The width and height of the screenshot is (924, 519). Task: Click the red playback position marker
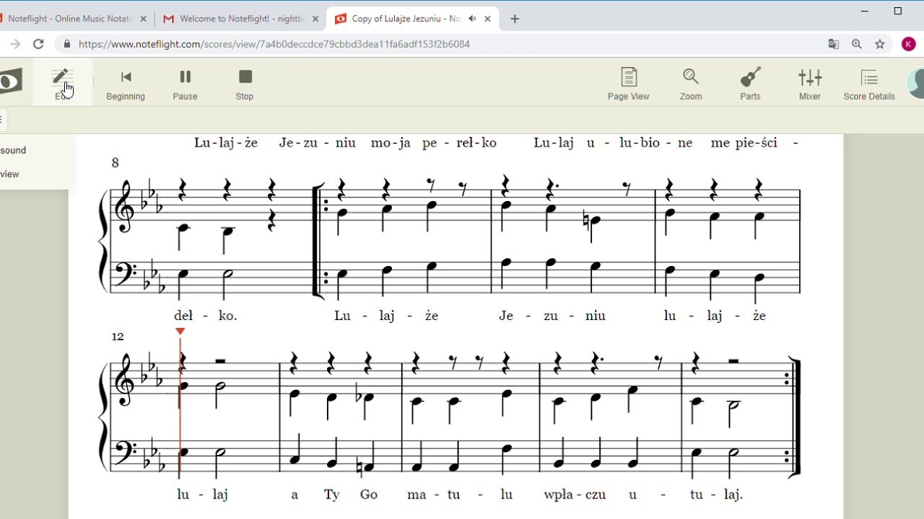[x=180, y=332]
